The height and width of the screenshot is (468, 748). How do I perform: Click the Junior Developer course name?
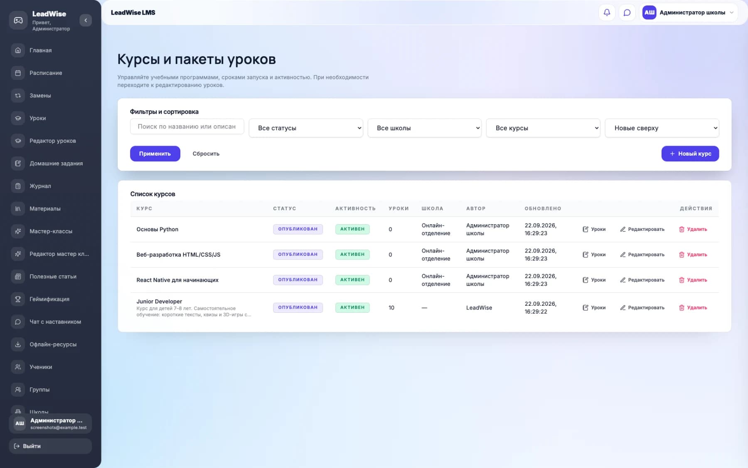(159, 302)
